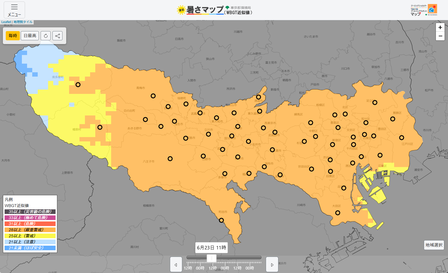The height and width of the screenshot is (273, 448).
Task: Switch to 毎時 hourly view
Action: pos(13,36)
